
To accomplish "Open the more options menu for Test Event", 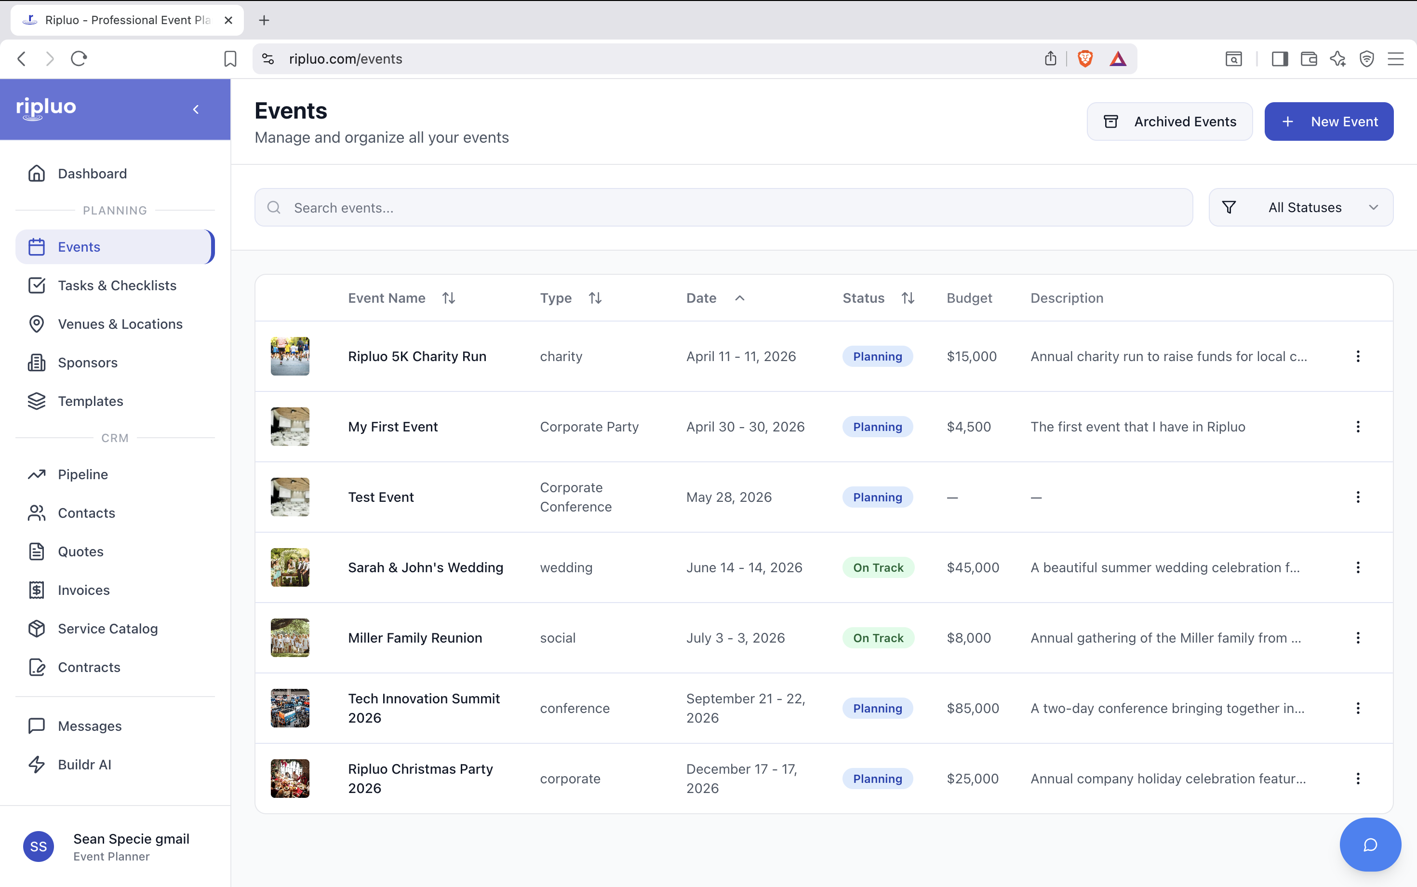I will 1357,497.
